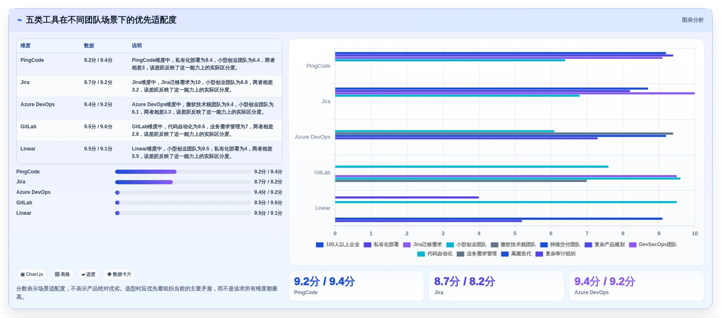
Task: Click the table value 9.5分 / 9.6分 for GitLab
Action: tap(98, 127)
